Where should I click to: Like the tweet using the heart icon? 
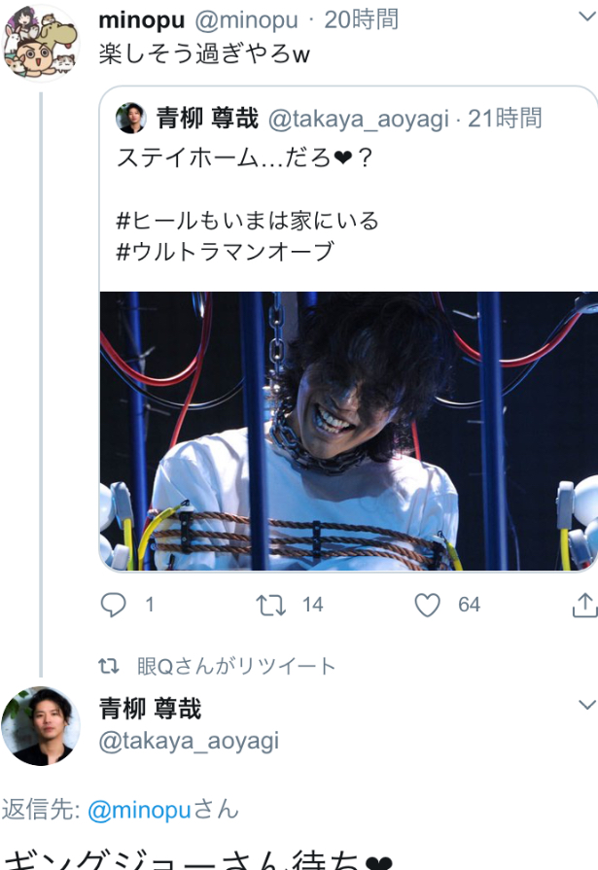[428, 606]
